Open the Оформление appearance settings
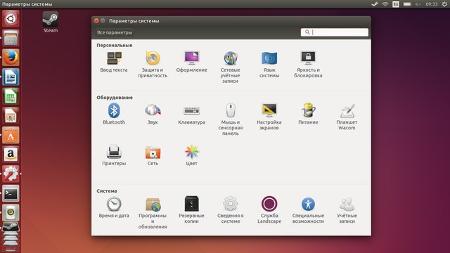Image resolution: width=450 pixels, height=253 pixels. pyautogui.click(x=192, y=62)
